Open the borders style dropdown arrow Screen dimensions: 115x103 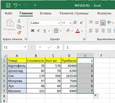coord(61,31)
